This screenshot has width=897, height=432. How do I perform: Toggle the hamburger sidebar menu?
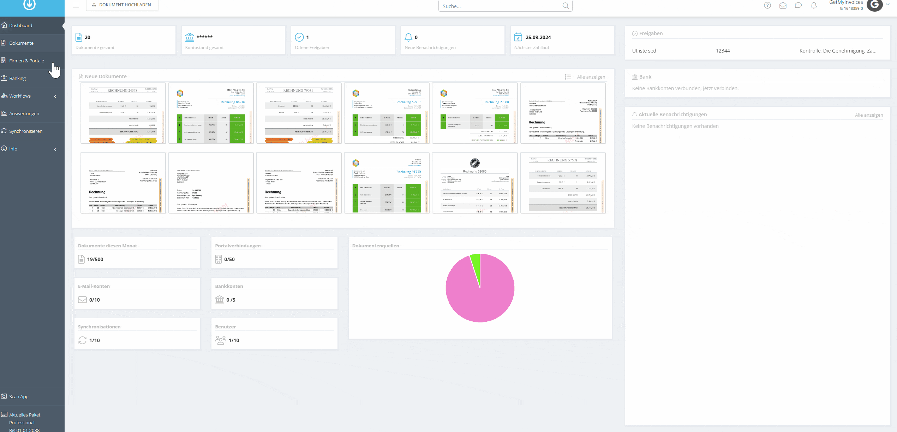76,5
